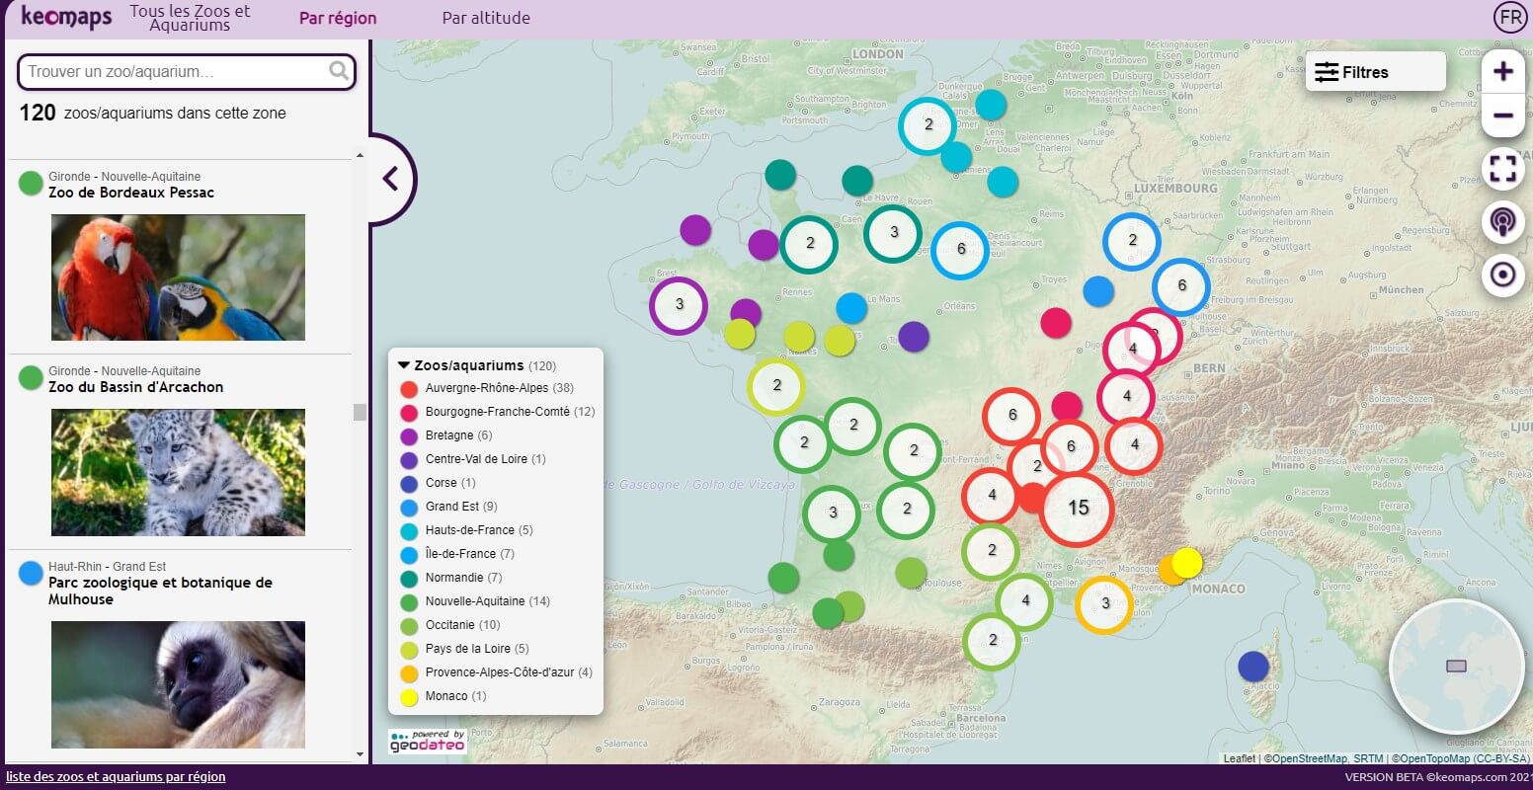Click Pays de la Loire legend entry
The height and width of the screenshot is (790, 1533).
point(464,649)
